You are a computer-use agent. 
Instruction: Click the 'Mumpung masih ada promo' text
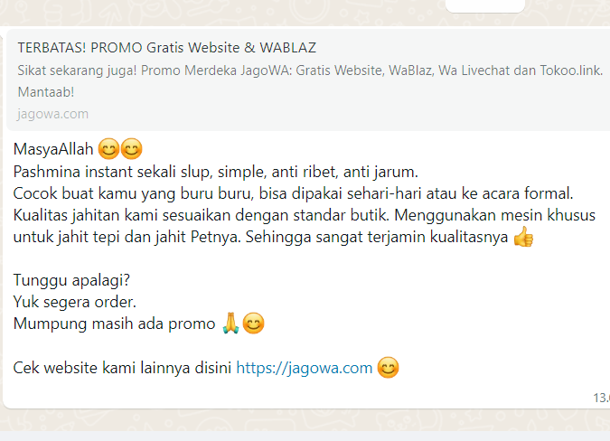click(x=114, y=324)
